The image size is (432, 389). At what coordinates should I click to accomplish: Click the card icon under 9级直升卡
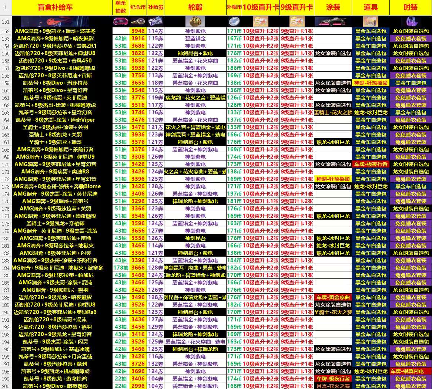coord(297,22)
